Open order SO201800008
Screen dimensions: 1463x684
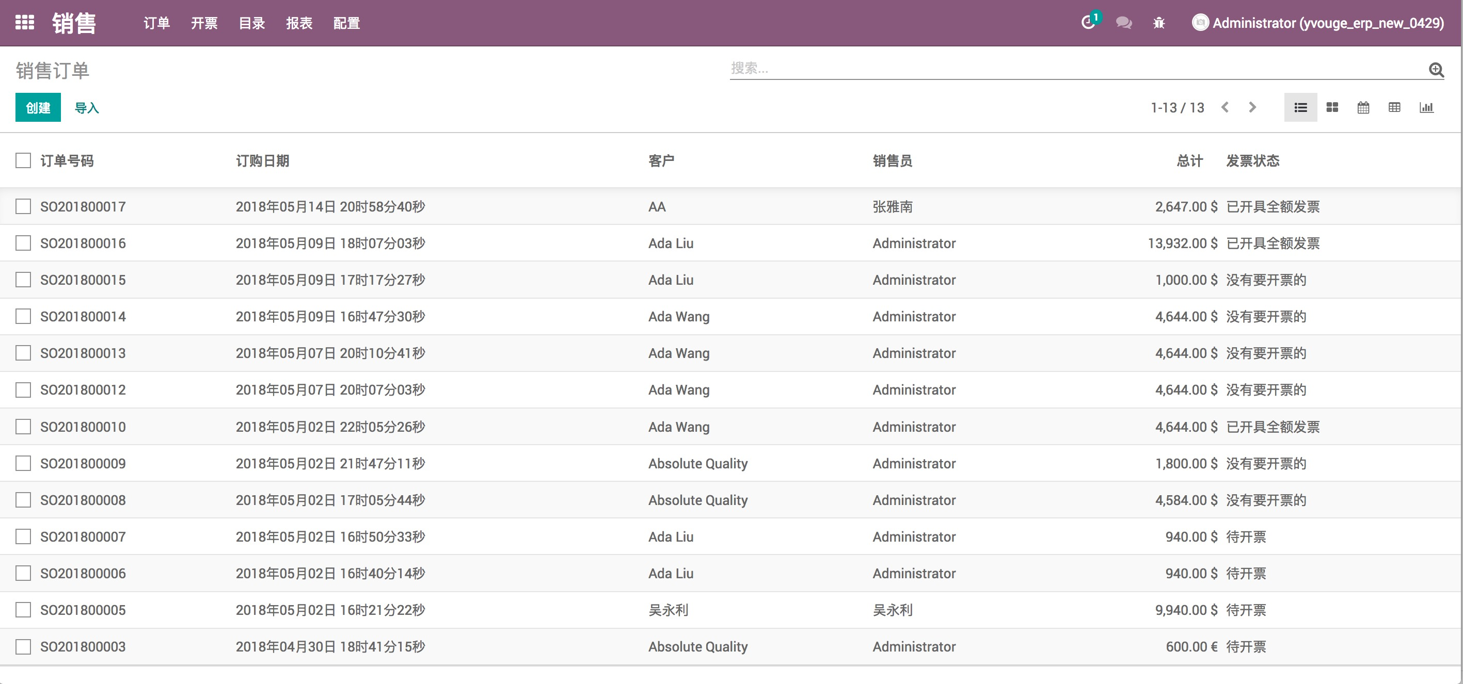(83, 500)
